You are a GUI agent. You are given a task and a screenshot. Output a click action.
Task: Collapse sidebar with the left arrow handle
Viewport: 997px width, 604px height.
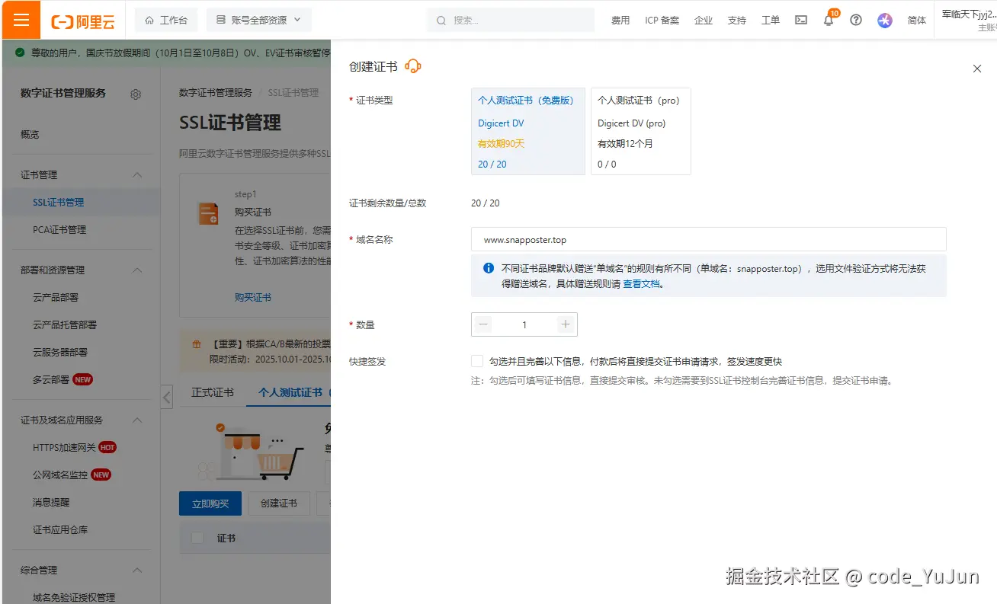[x=167, y=397]
